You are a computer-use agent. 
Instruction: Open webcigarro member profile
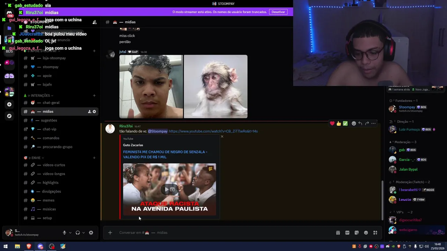click(x=415, y=230)
